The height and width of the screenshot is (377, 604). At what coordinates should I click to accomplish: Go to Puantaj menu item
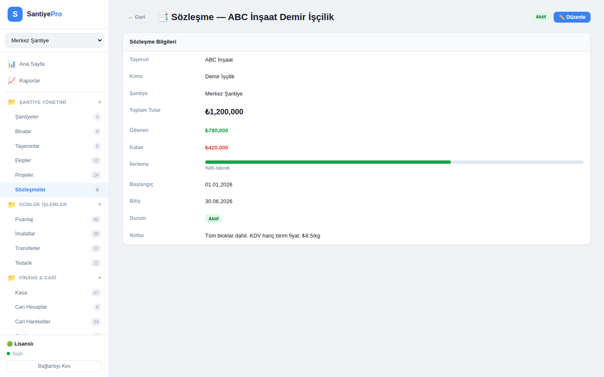(24, 219)
